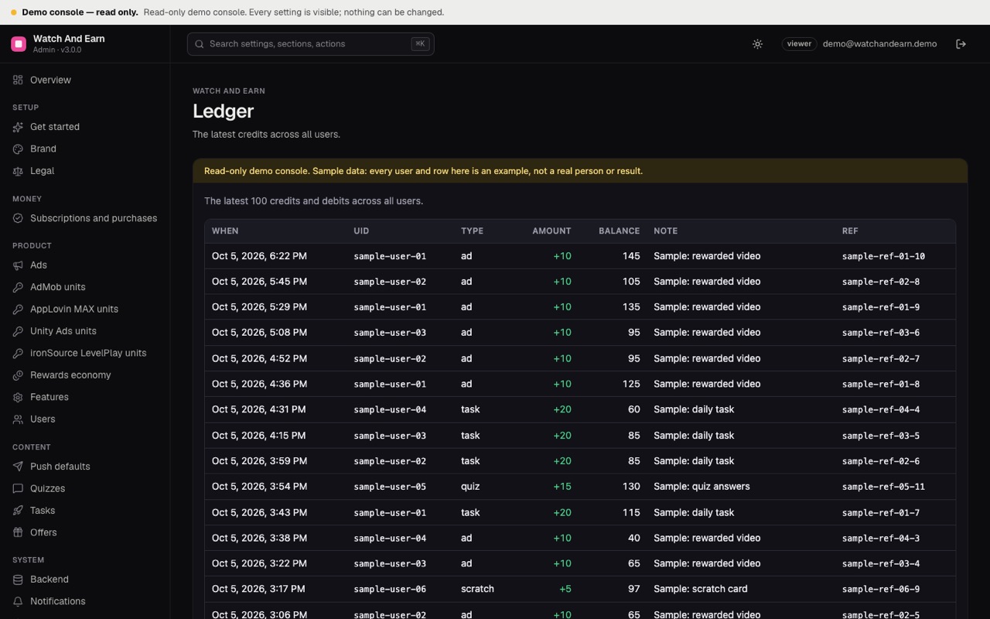
Task: Click the Oct 5, 2026, 5:45 PM cell
Action: (x=259, y=282)
